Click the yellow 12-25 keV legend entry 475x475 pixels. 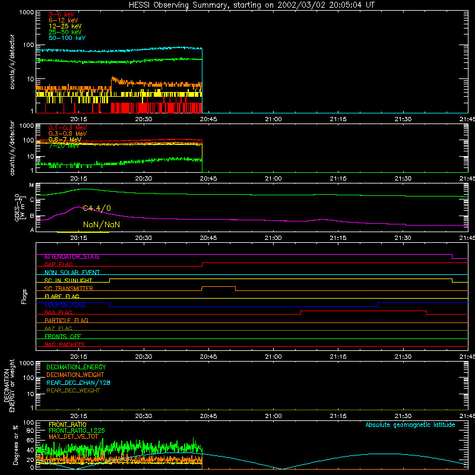point(65,26)
